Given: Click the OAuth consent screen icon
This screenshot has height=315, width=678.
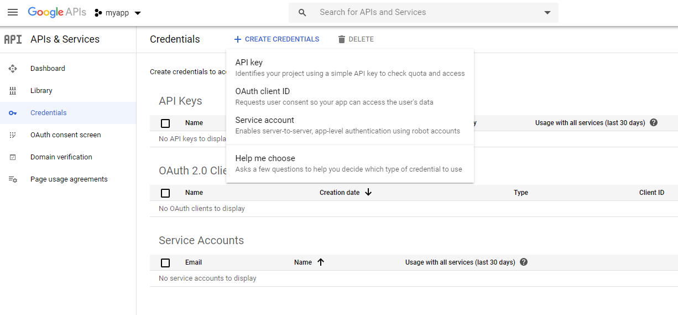Looking at the screenshot, I should tap(13, 135).
